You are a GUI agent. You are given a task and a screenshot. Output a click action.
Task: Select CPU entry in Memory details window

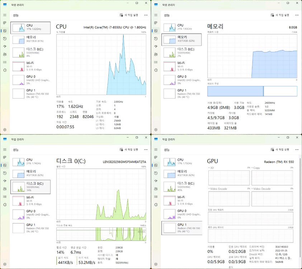click(x=181, y=27)
